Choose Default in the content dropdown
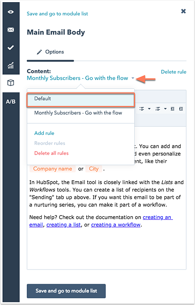Screen dimensions: 195x305 (81, 100)
